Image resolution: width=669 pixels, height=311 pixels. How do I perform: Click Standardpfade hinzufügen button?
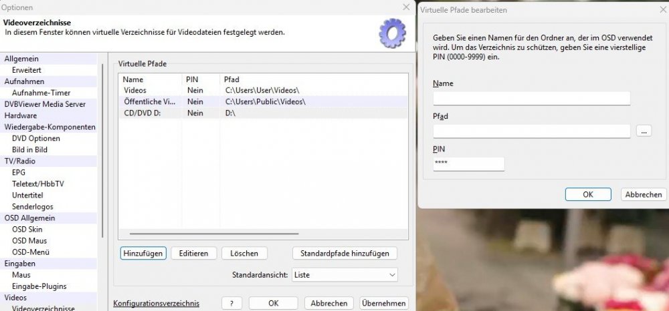pos(345,253)
